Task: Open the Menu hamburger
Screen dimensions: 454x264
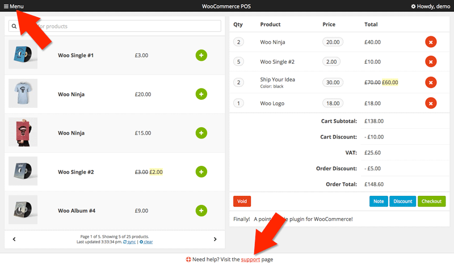Action: point(14,6)
